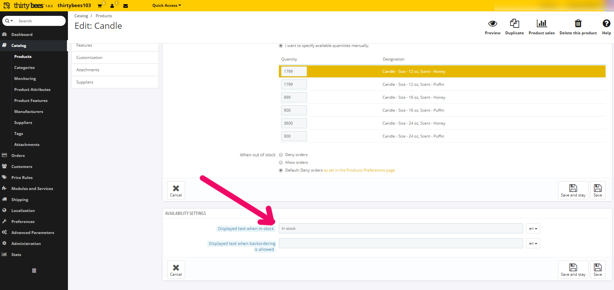This screenshot has height=290, width=614.
Task: Click Save and stay in Availability Settings
Action: coord(573,270)
